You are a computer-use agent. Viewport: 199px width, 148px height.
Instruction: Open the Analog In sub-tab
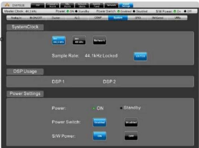(16, 18)
